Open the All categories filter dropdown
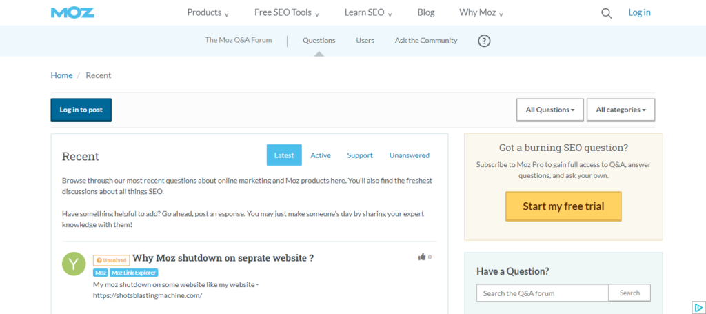Screen dimensions: 706x314 click(x=621, y=110)
